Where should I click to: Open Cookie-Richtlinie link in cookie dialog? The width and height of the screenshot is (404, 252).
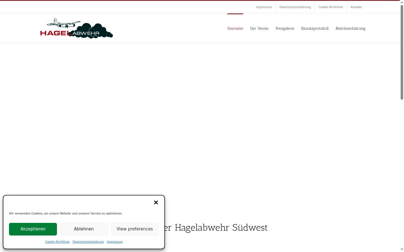58,242
